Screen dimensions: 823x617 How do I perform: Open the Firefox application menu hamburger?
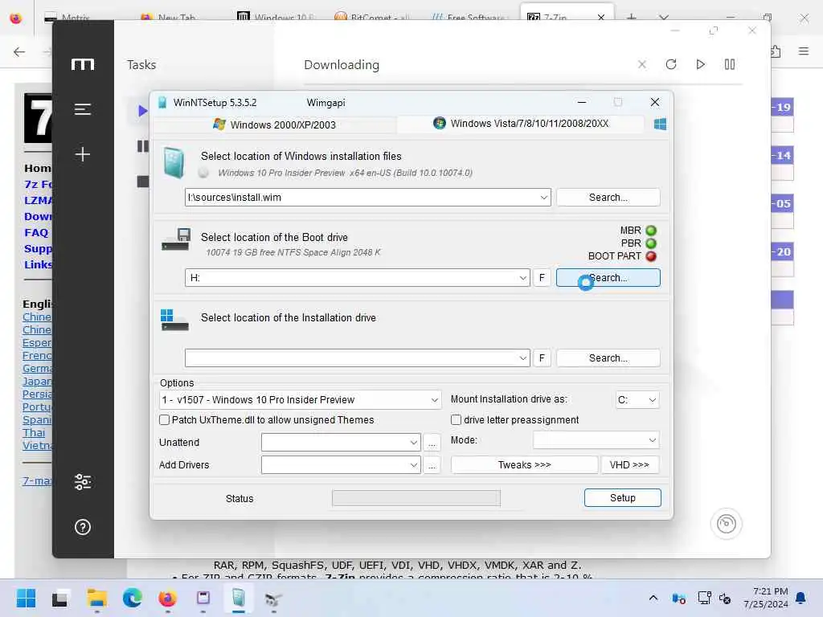pos(803,51)
